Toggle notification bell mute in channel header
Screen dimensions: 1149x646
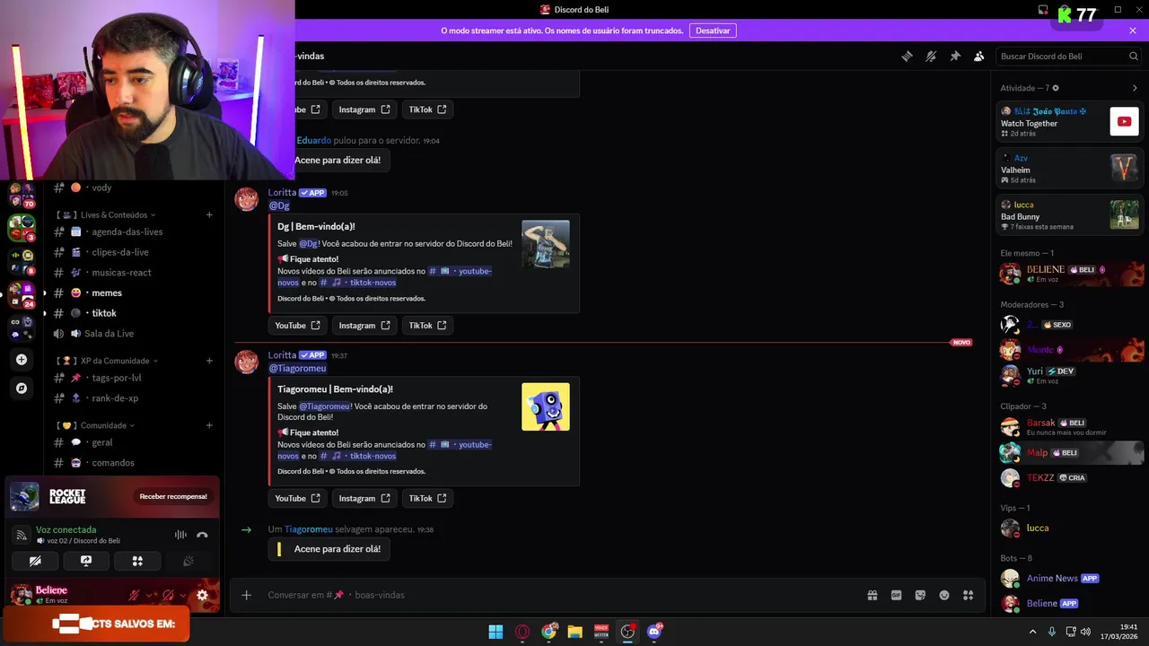931,56
